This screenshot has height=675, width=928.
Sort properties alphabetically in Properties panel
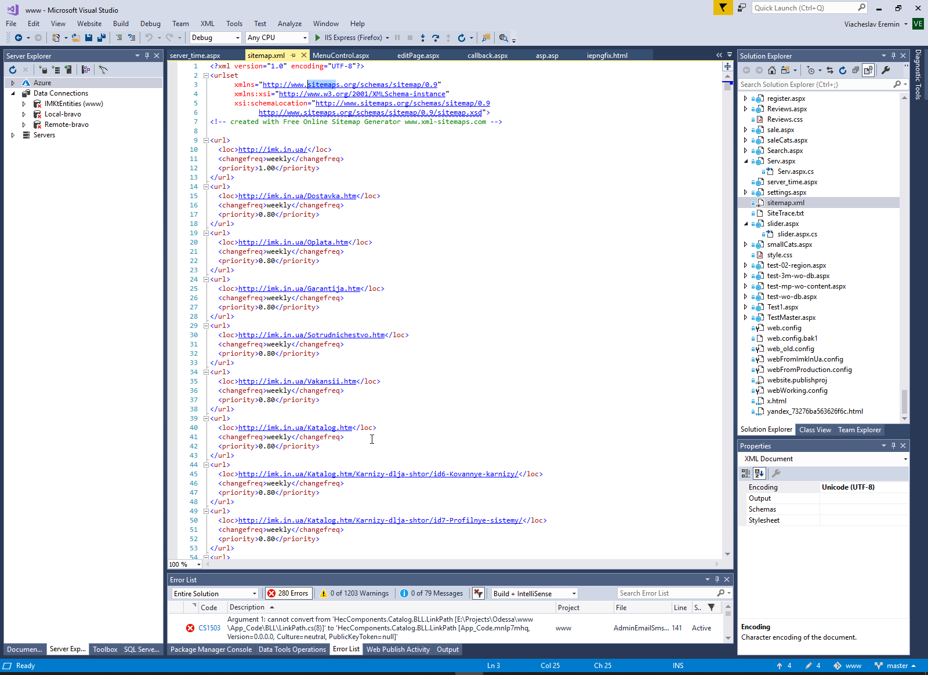[759, 473]
